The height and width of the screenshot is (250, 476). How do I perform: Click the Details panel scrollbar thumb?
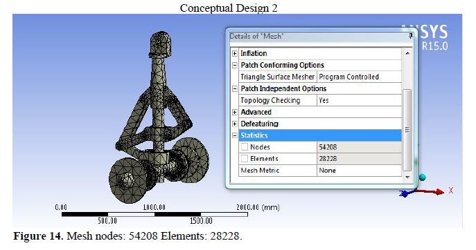[407, 130]
